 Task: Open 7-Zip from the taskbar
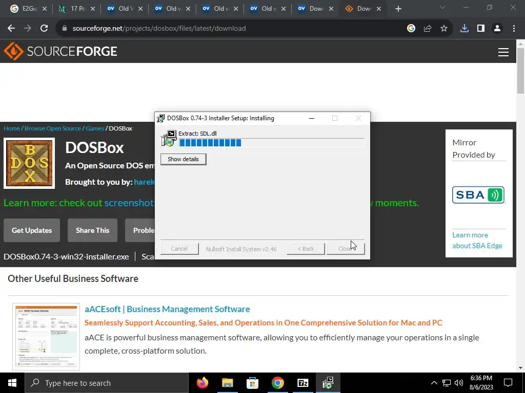(302, 383)
